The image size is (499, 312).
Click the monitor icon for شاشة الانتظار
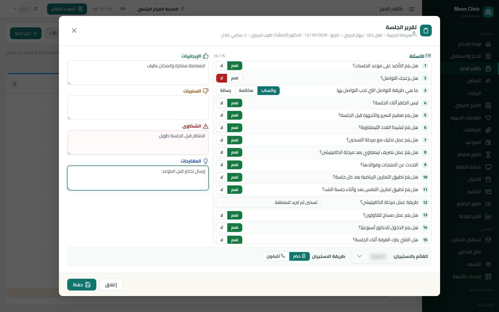488,167
